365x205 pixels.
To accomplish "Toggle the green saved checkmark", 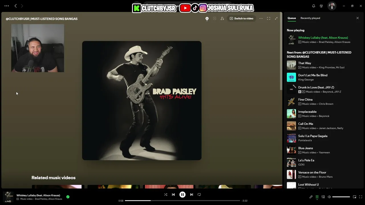I will pyautogui.click(x=68, y=197).
